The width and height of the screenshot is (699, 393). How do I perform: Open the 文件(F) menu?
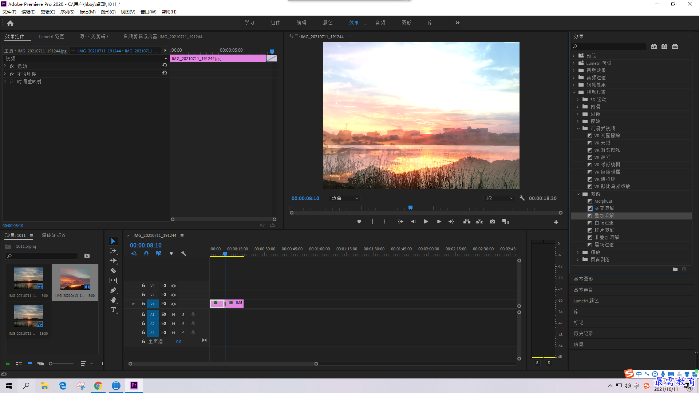(9, 12)
